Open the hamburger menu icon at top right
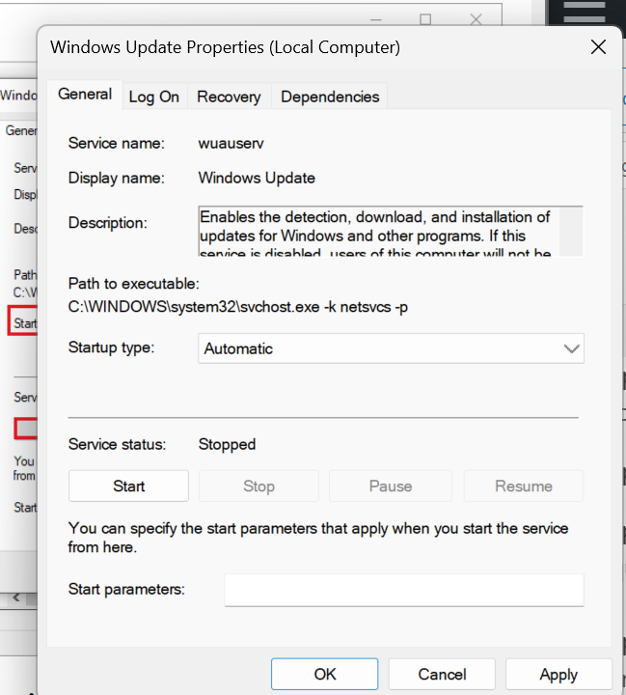The width and height of the screenshot is (626, 695). pos(585,13)
